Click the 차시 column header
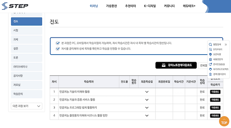Viewport: 231px width, 128px height. (x=54, y=81)
